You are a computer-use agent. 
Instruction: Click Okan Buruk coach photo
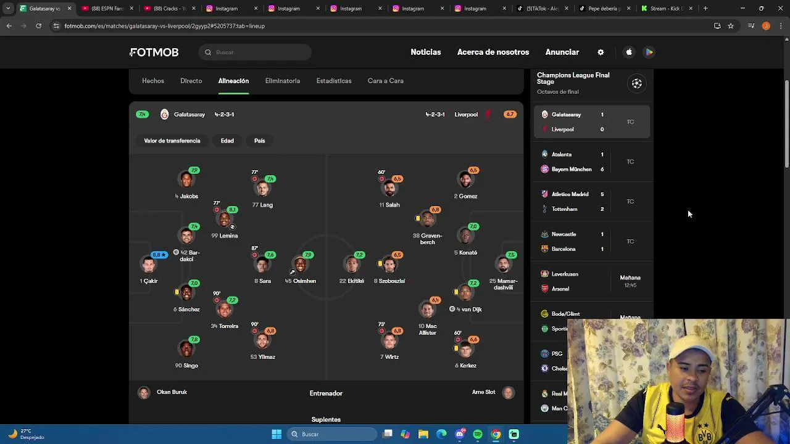[144, 393]
